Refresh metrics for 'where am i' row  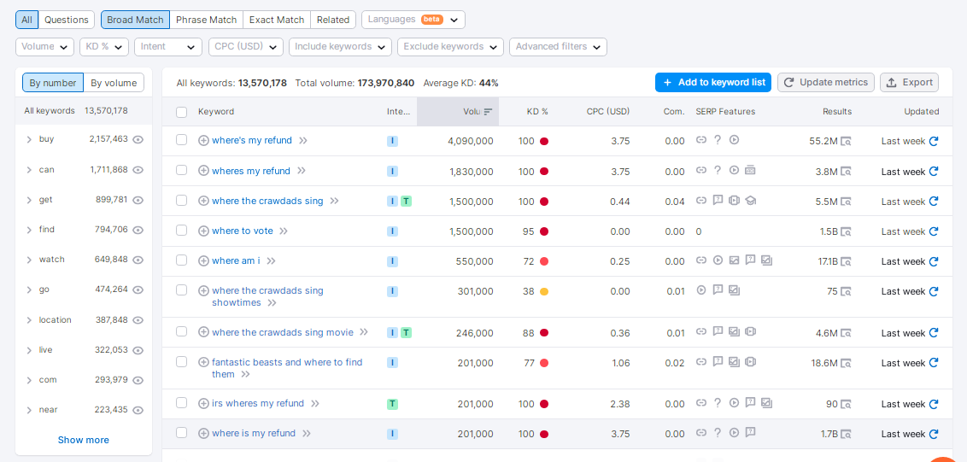934,261
